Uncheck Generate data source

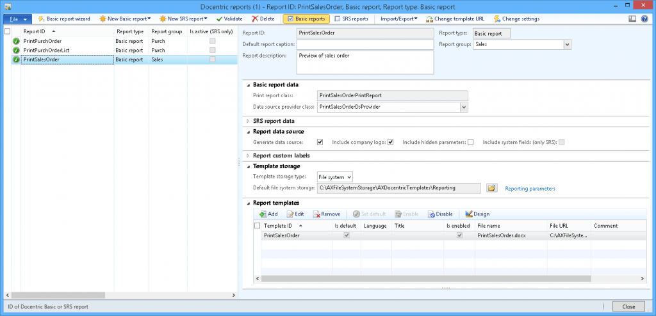(x=320, y=142)
